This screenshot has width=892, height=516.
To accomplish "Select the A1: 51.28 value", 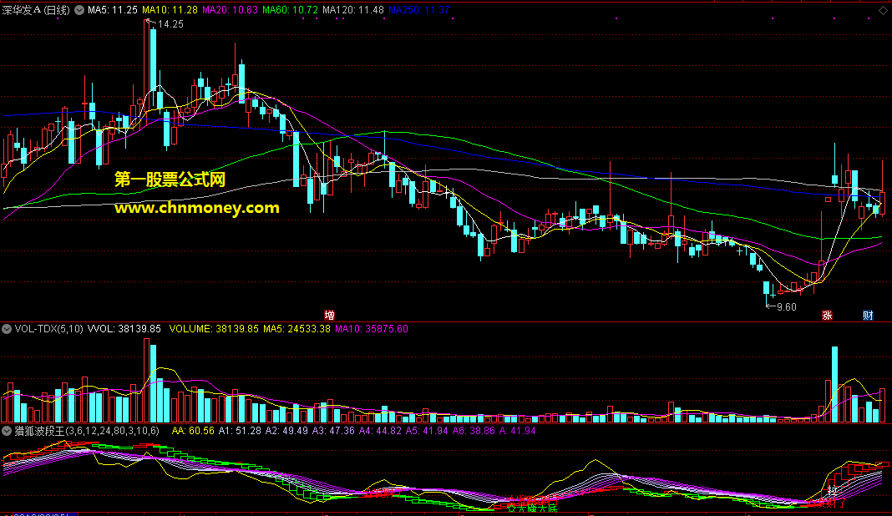I will click(240, 431).
